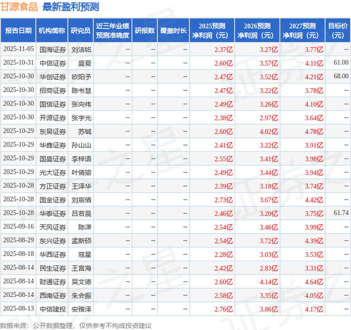Click researcher name 刘洁铭
351x330 pixels.
coord(81,50)
